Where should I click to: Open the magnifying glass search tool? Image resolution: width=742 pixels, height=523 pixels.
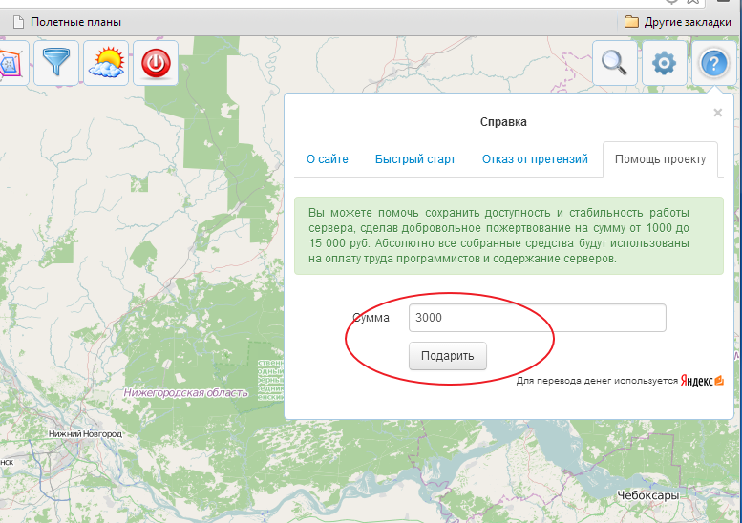coord(615,63)
